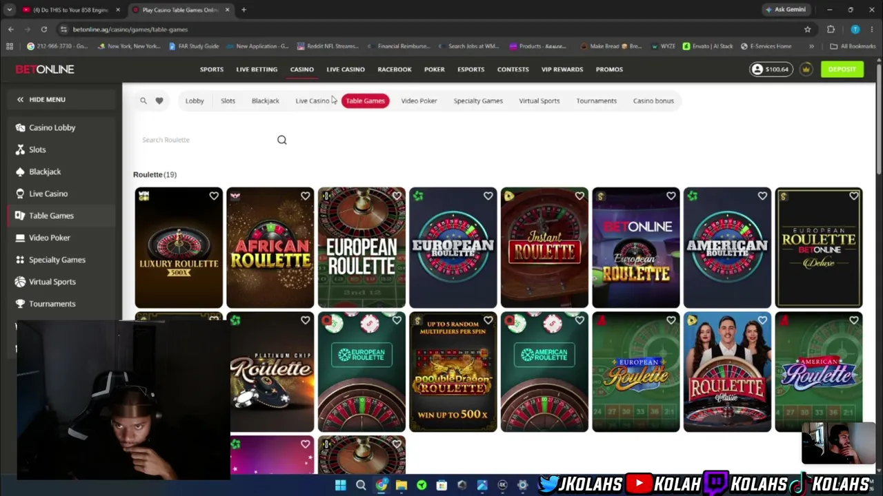Viewport: 883px width, 496px height.
Task: Open a new browser tab
Action: click(x=244, y=10)
